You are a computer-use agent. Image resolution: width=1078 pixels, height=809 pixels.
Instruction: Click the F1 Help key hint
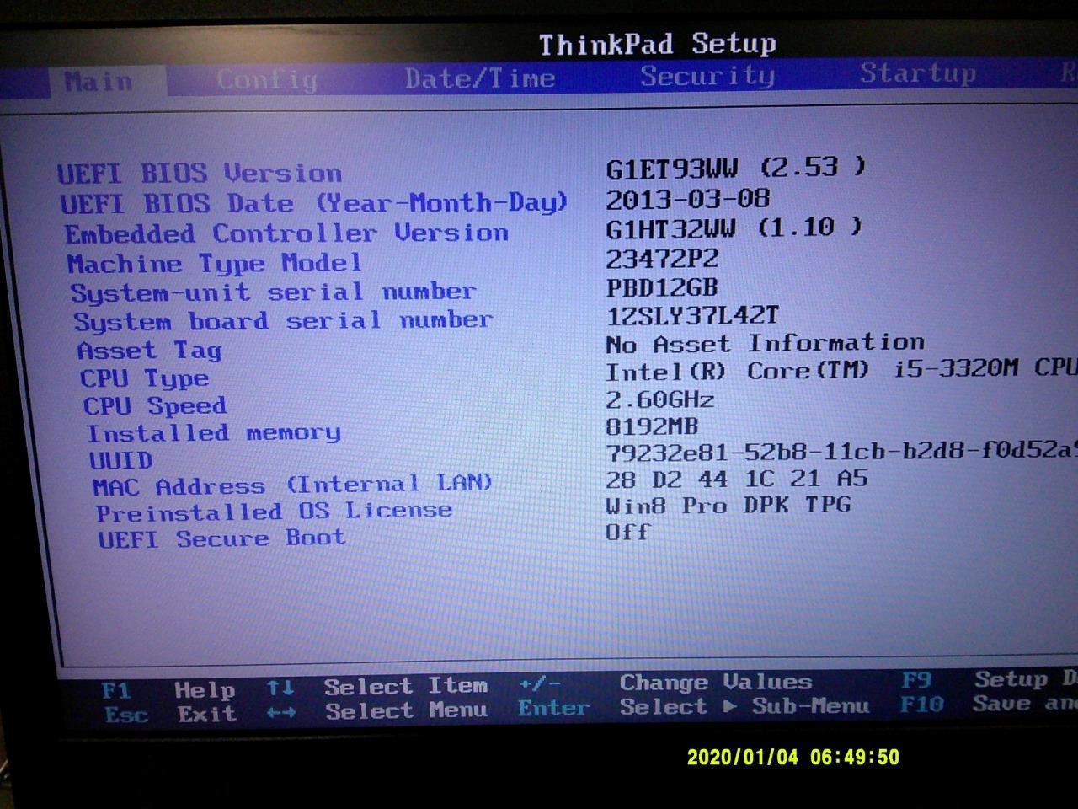(x=168, y=691)
